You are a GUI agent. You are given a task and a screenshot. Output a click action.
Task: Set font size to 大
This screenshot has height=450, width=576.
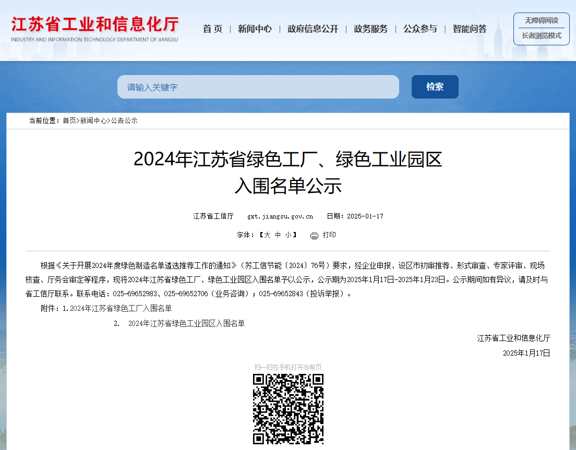click(x=267, y=235)
